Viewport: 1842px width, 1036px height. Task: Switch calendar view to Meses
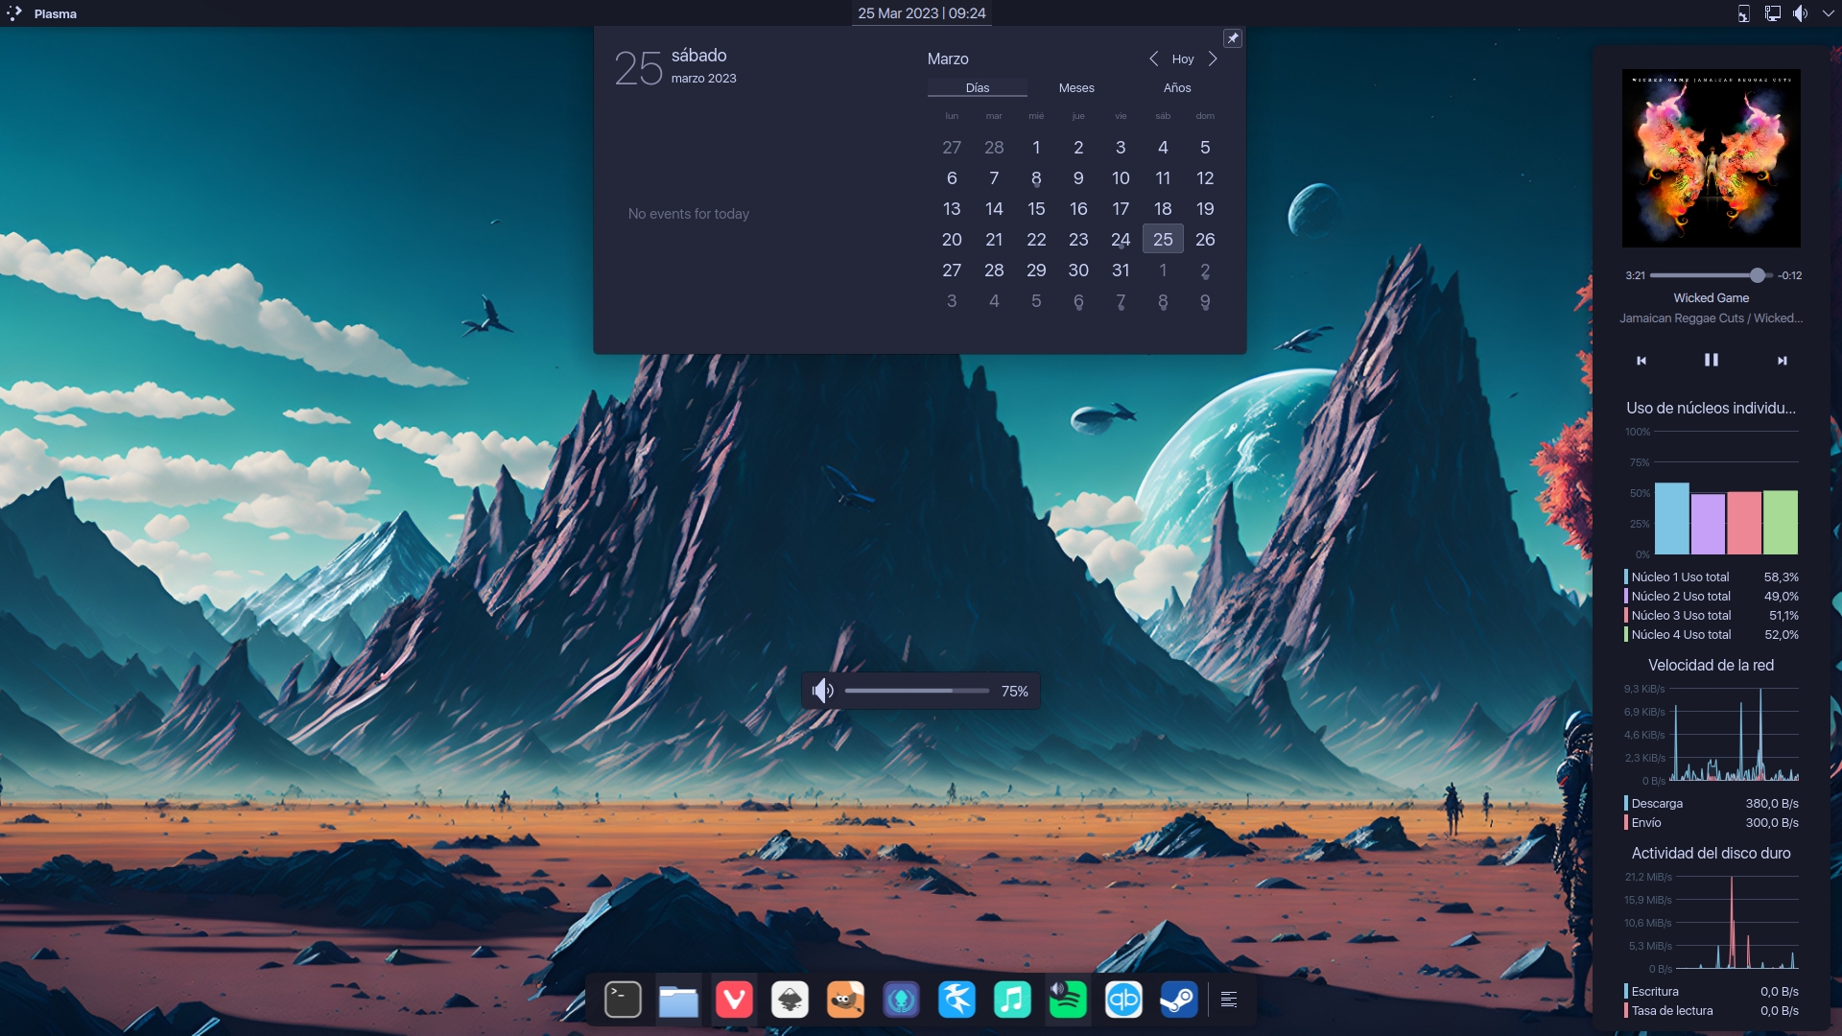click(x=1076, y=87)
